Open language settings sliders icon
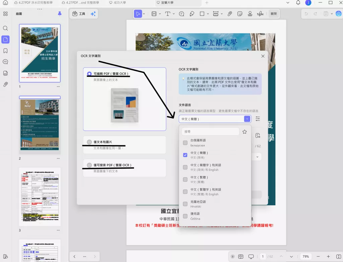Image resolution: width=343 pixels, height=262 pixels. click(x=258, y=119)
